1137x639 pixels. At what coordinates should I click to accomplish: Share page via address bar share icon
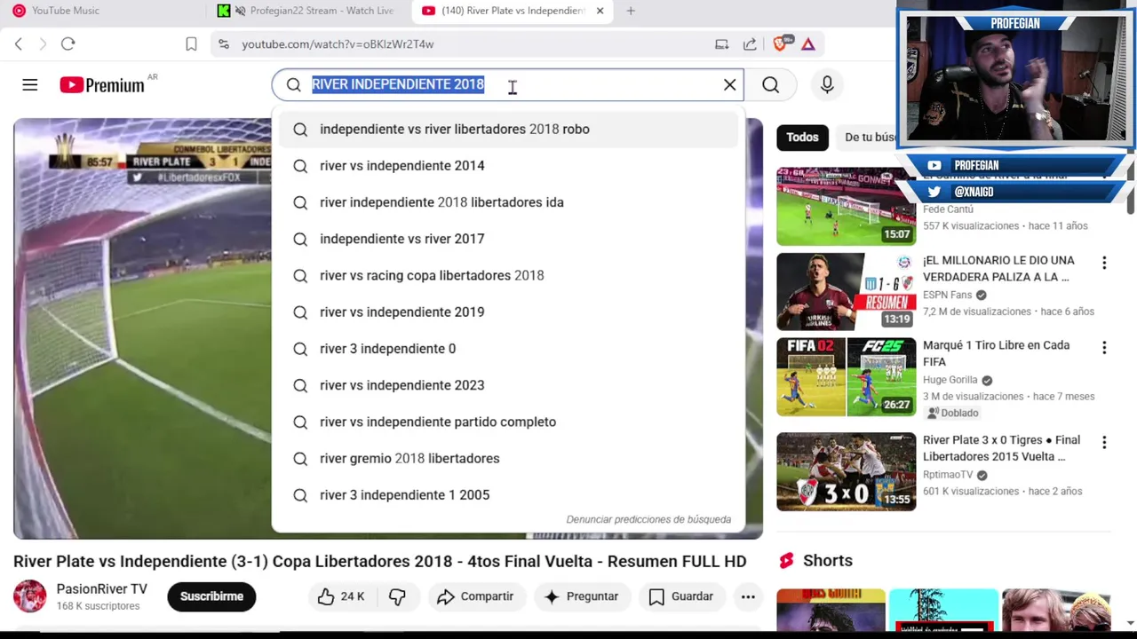(x=750, y=44)
